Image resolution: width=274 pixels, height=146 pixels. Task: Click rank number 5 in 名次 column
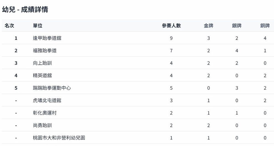coord(16,88)
